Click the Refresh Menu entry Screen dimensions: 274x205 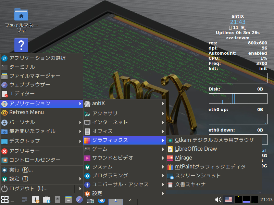click(x=41, y=112)
